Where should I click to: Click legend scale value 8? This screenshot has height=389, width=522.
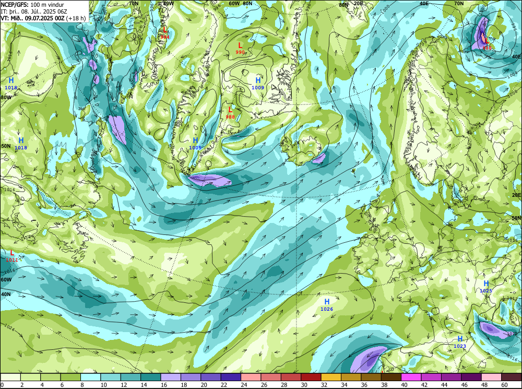82,385
